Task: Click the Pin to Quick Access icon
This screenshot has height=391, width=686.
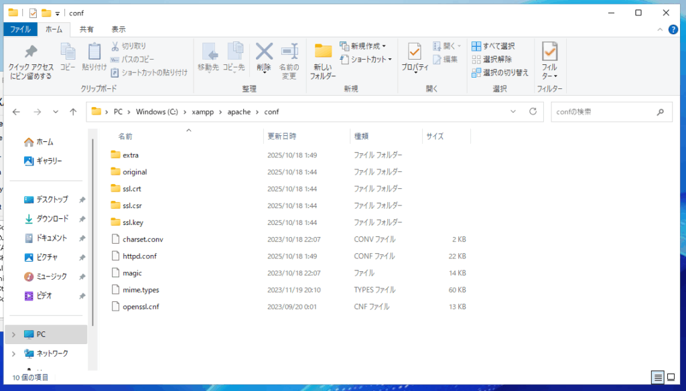Action: click(x=30, y=52)
